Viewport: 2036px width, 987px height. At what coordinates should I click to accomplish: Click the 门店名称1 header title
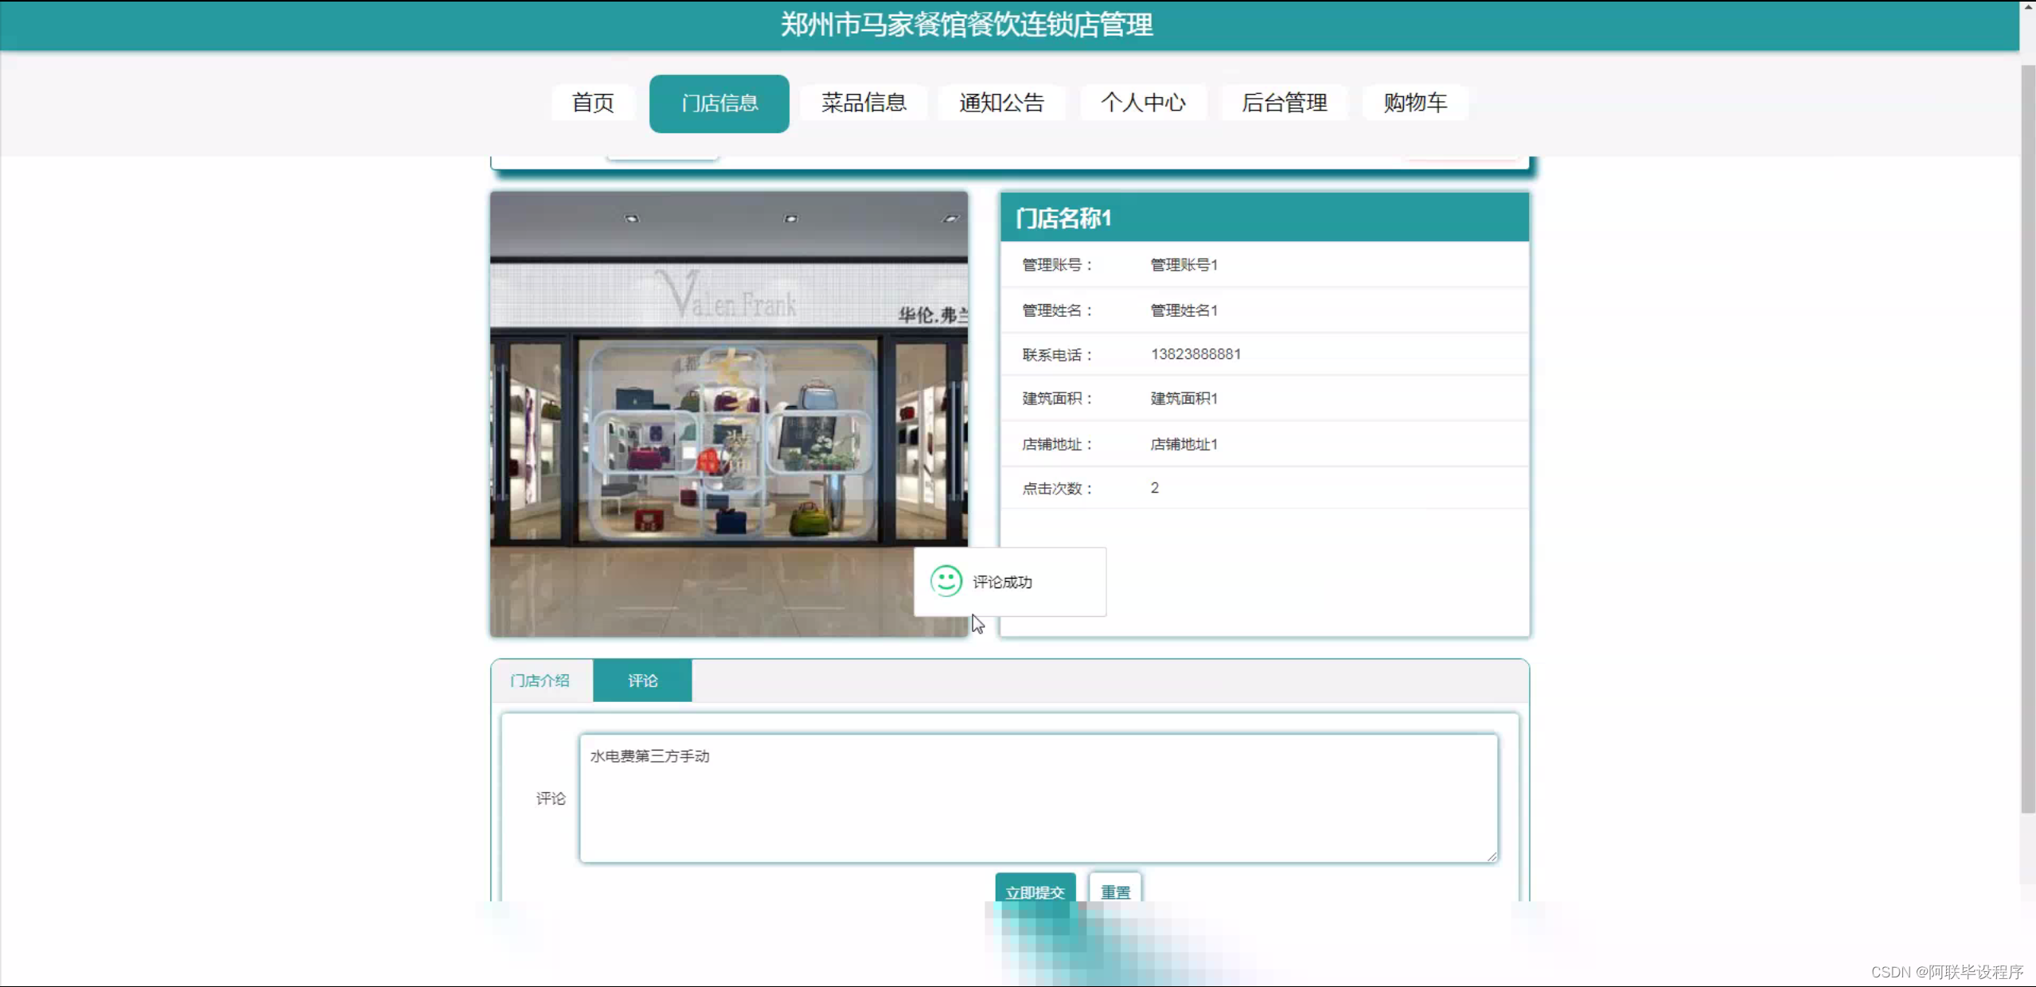click(1063, 218)
